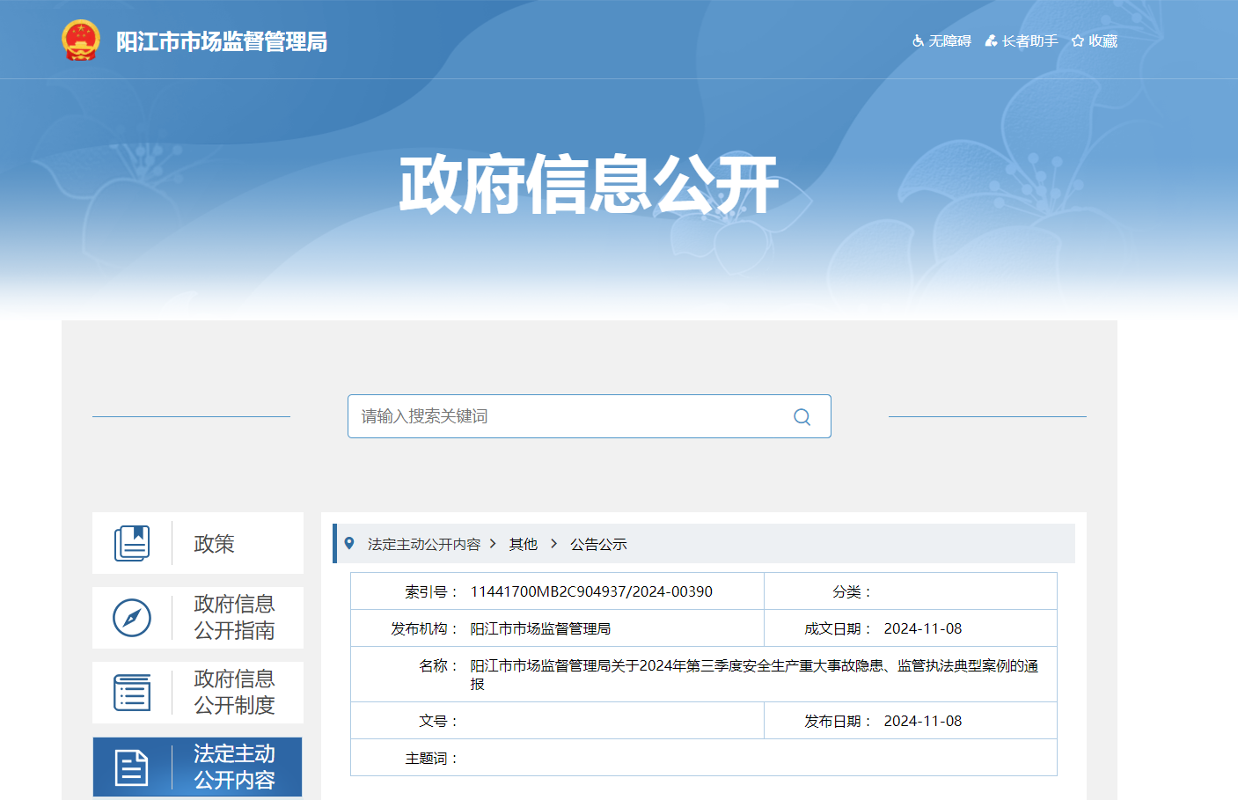Image resolution: width=1238 pixels, height=800 pixels.
Task: Open the 政策 sidebar menu item
Action: (x=214, y=544)
